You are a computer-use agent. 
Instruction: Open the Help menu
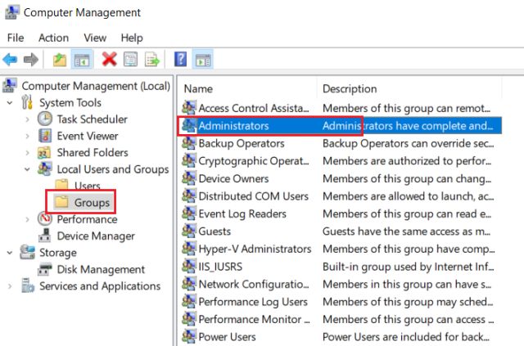pyautogui.click(x=132, y=38)
